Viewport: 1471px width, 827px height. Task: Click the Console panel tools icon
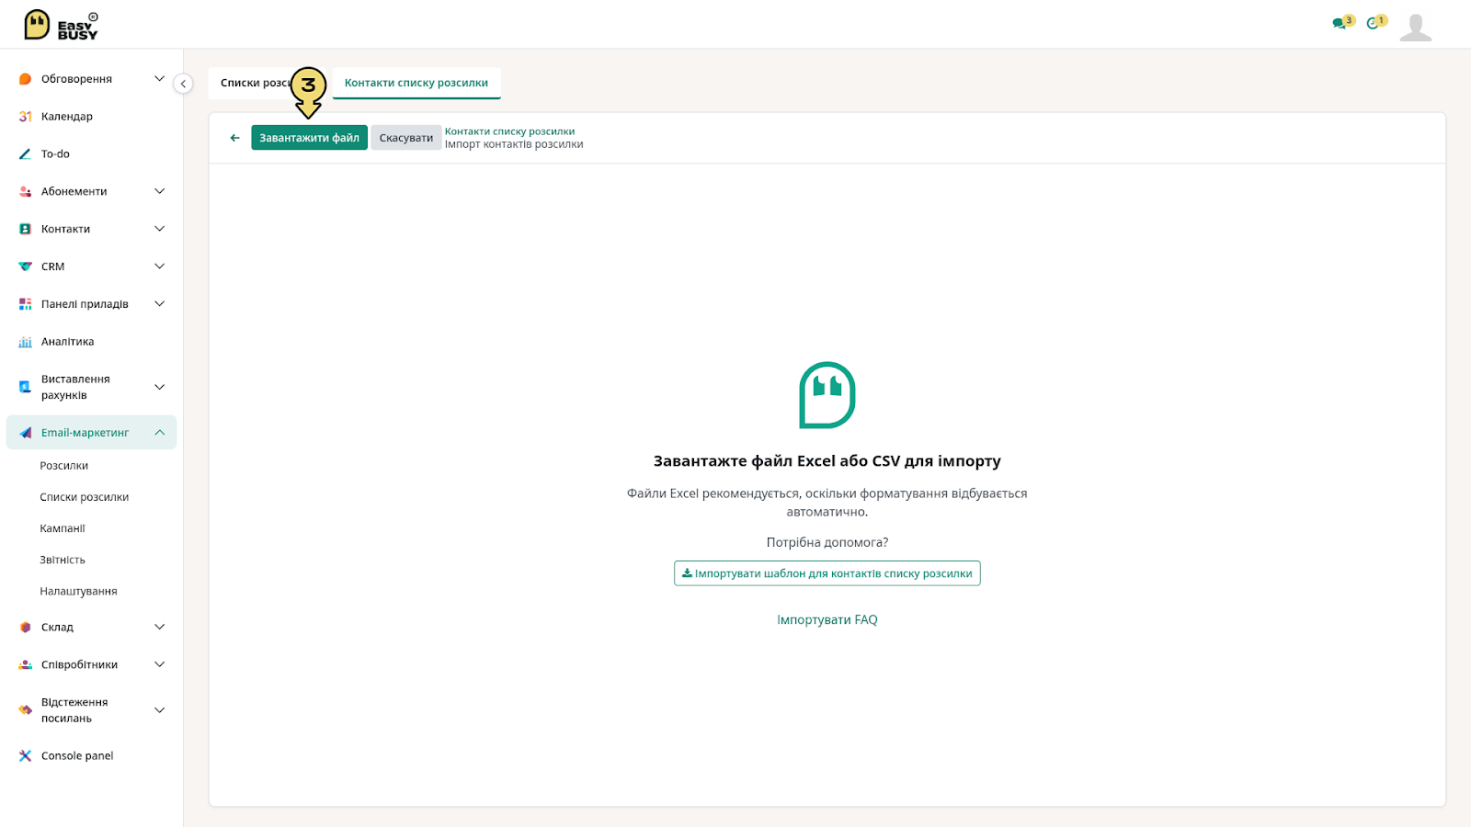pos(25,756)
